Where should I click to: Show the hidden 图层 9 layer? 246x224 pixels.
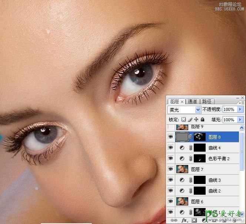[170, 126]
